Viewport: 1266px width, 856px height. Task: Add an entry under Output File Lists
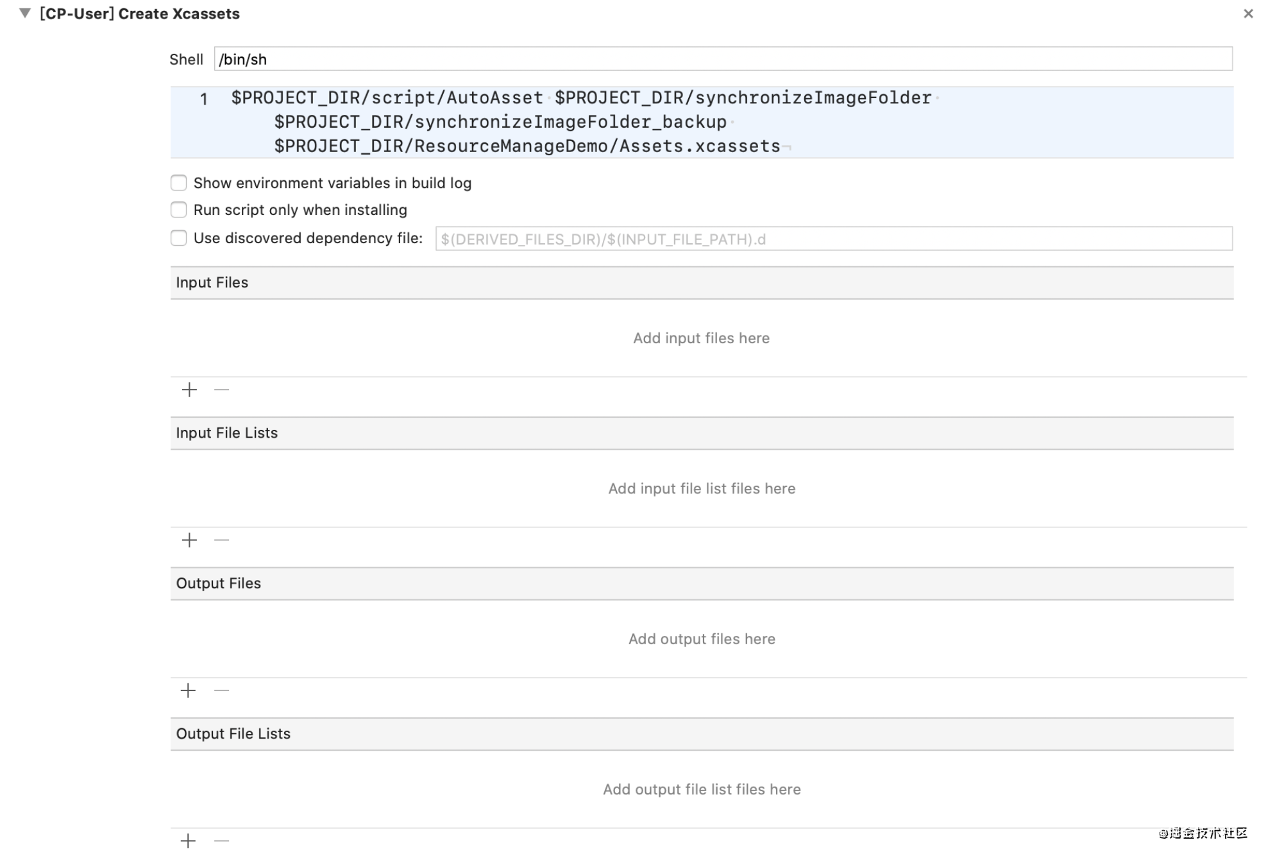coord(188,841)
